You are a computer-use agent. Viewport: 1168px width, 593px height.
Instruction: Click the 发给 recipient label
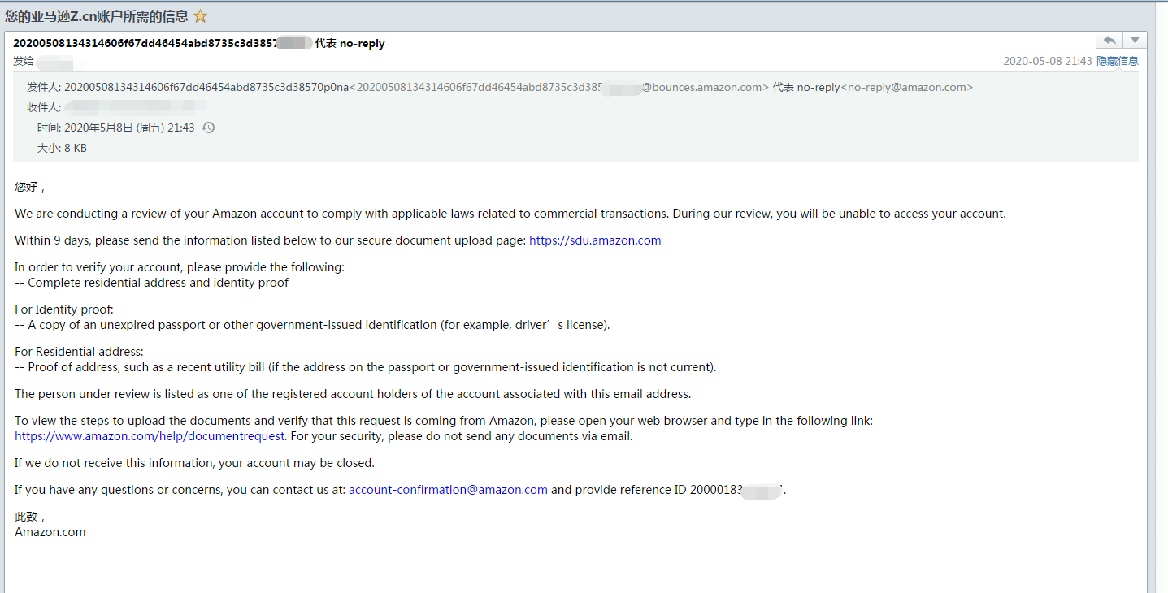point(24,61)
